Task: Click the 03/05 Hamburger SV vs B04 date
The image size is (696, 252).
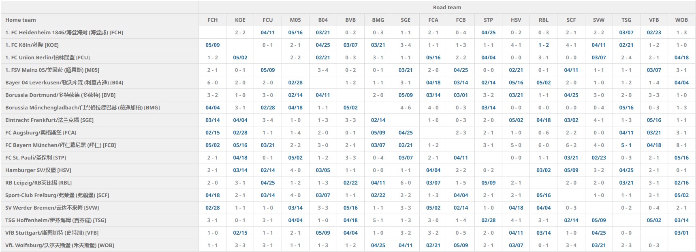Action: pos(322,170)
